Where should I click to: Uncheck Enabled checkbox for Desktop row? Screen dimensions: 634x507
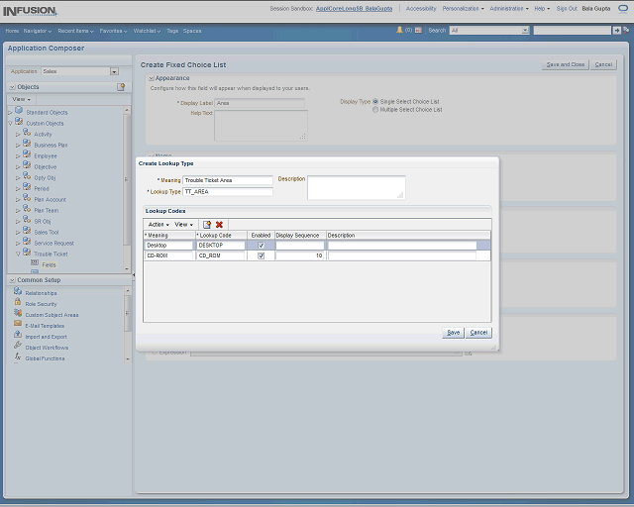(x=261, y=245)
